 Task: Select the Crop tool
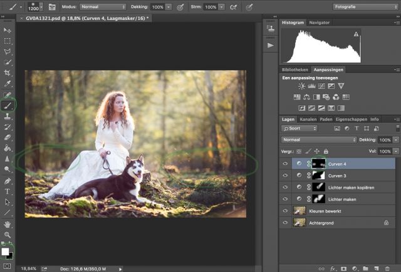[x=7, y=73]
